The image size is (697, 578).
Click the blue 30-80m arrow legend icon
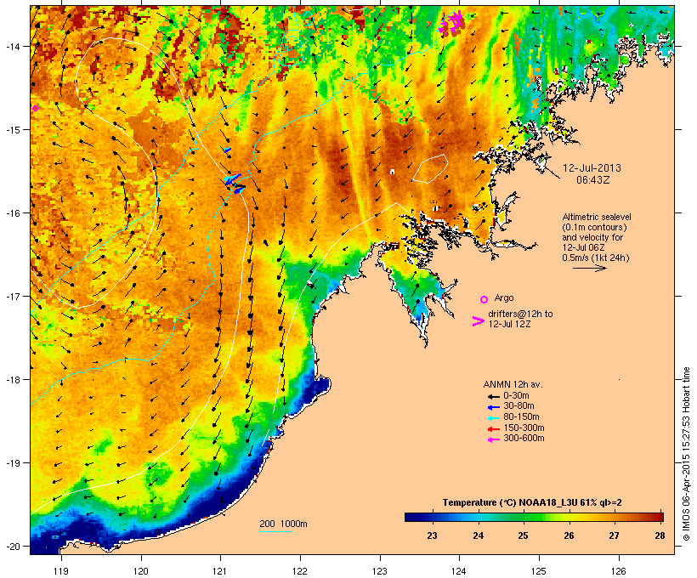(493, 407)
